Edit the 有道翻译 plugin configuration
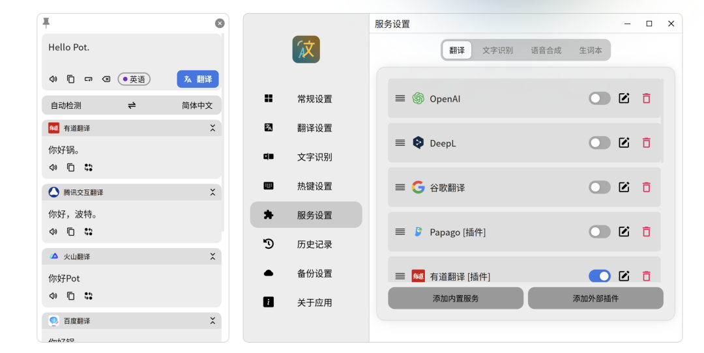This screenshot has height=353, width=704. pos(624,276)
